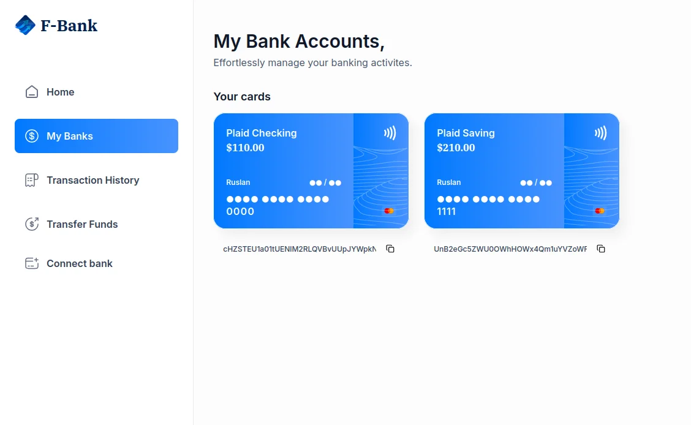Open the Transfer Funds page

pos(82,224)
